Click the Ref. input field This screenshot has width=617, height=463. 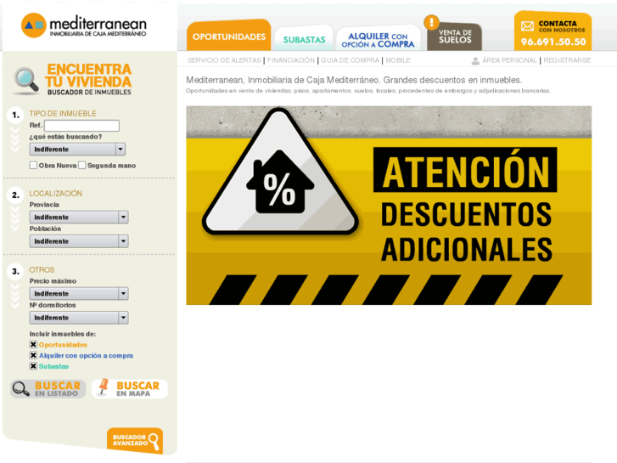tap(81, 126)
